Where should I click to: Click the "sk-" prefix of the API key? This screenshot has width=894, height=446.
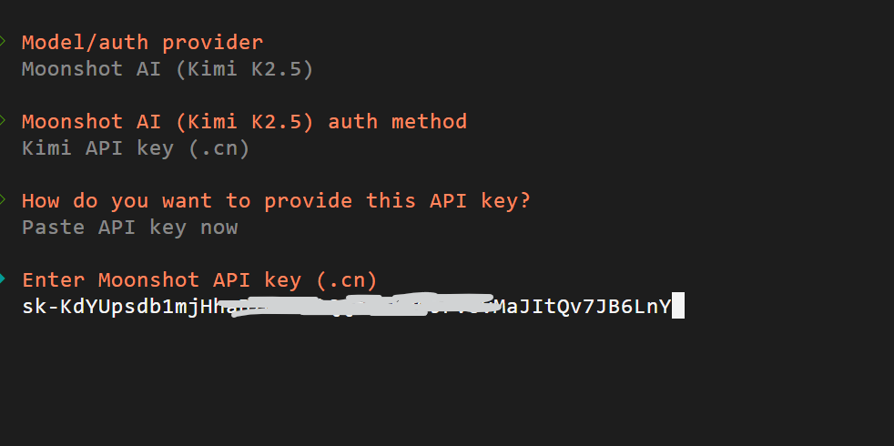point(38,307)
